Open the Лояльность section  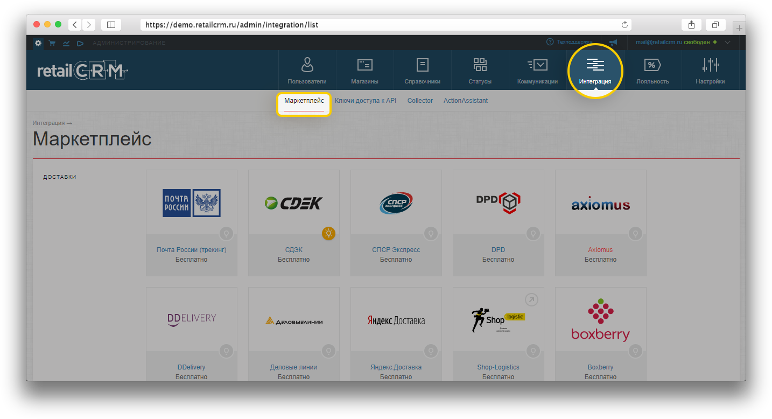(652, 71)
